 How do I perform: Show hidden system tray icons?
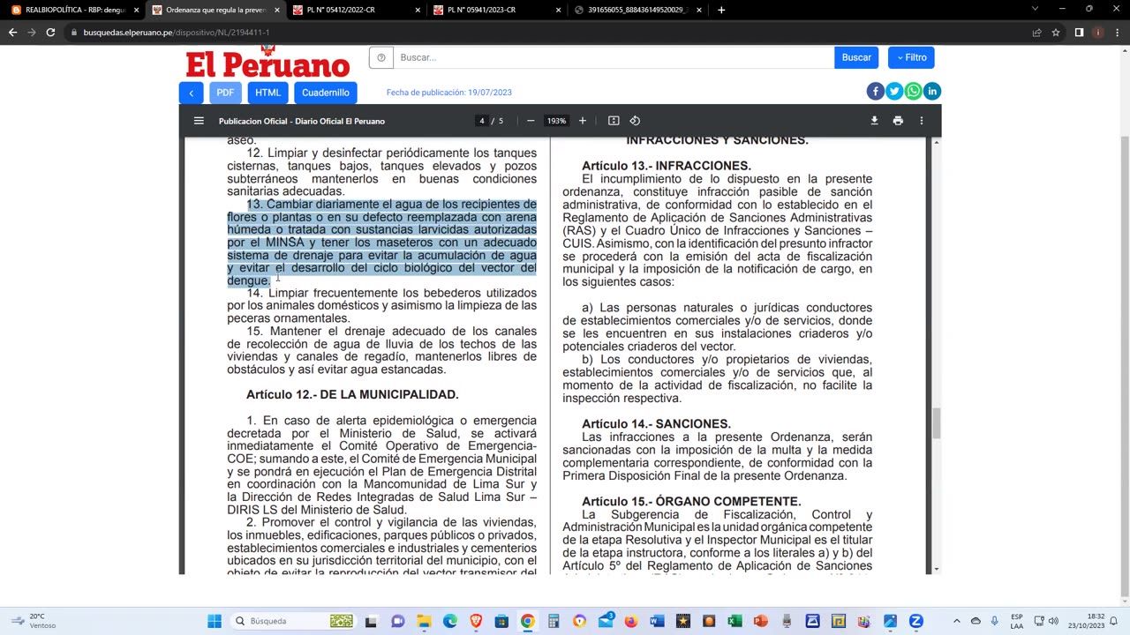pyautogui.click(x=956, y=621)
